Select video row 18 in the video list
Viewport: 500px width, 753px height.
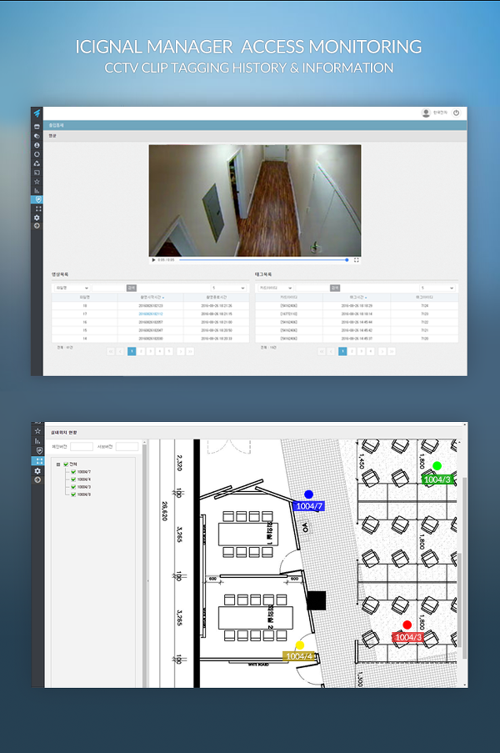(151, 305)
